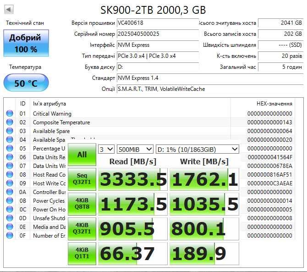Click the standard field NVM Express 1.4
The height and width of the screenshot is (272, 307).
click(x=210, y=78)
